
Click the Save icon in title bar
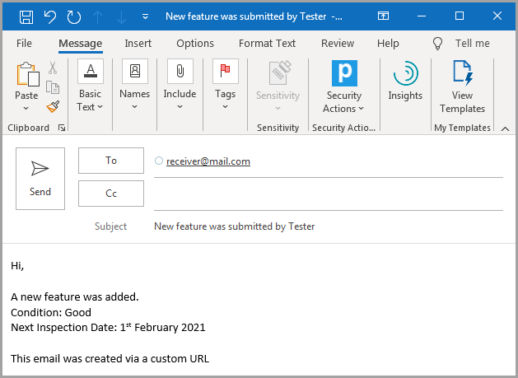pos(26,16)
